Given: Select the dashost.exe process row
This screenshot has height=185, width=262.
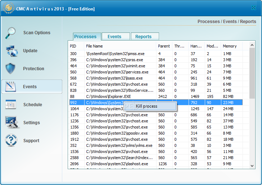Looking at the screenshot, I should click(155, 164).
